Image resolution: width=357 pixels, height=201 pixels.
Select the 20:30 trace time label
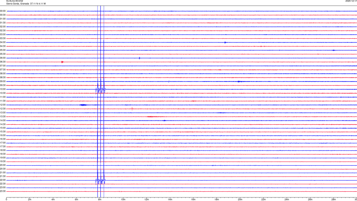[x=3, y=169]
